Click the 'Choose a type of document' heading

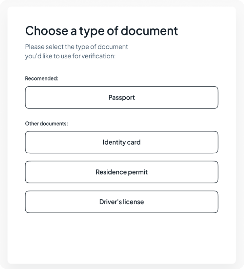coord(102,31)
